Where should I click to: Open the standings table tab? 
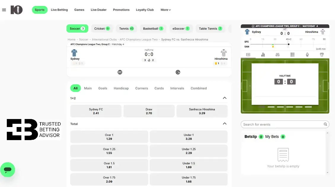[x=292, y=55]
